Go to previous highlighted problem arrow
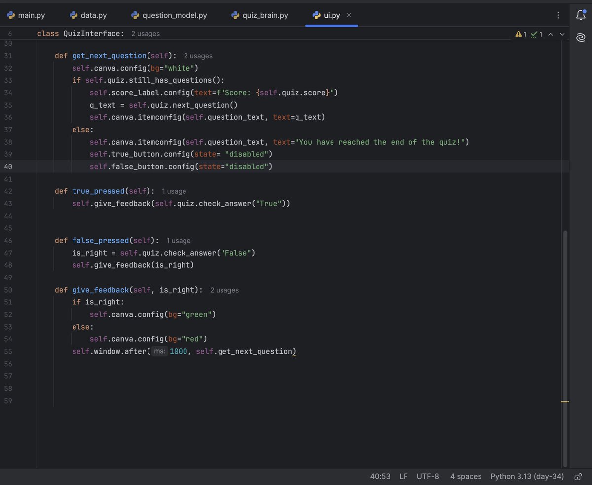Image resolution: width=592 pixels, height=485 pixels. (x=551, y=34)
